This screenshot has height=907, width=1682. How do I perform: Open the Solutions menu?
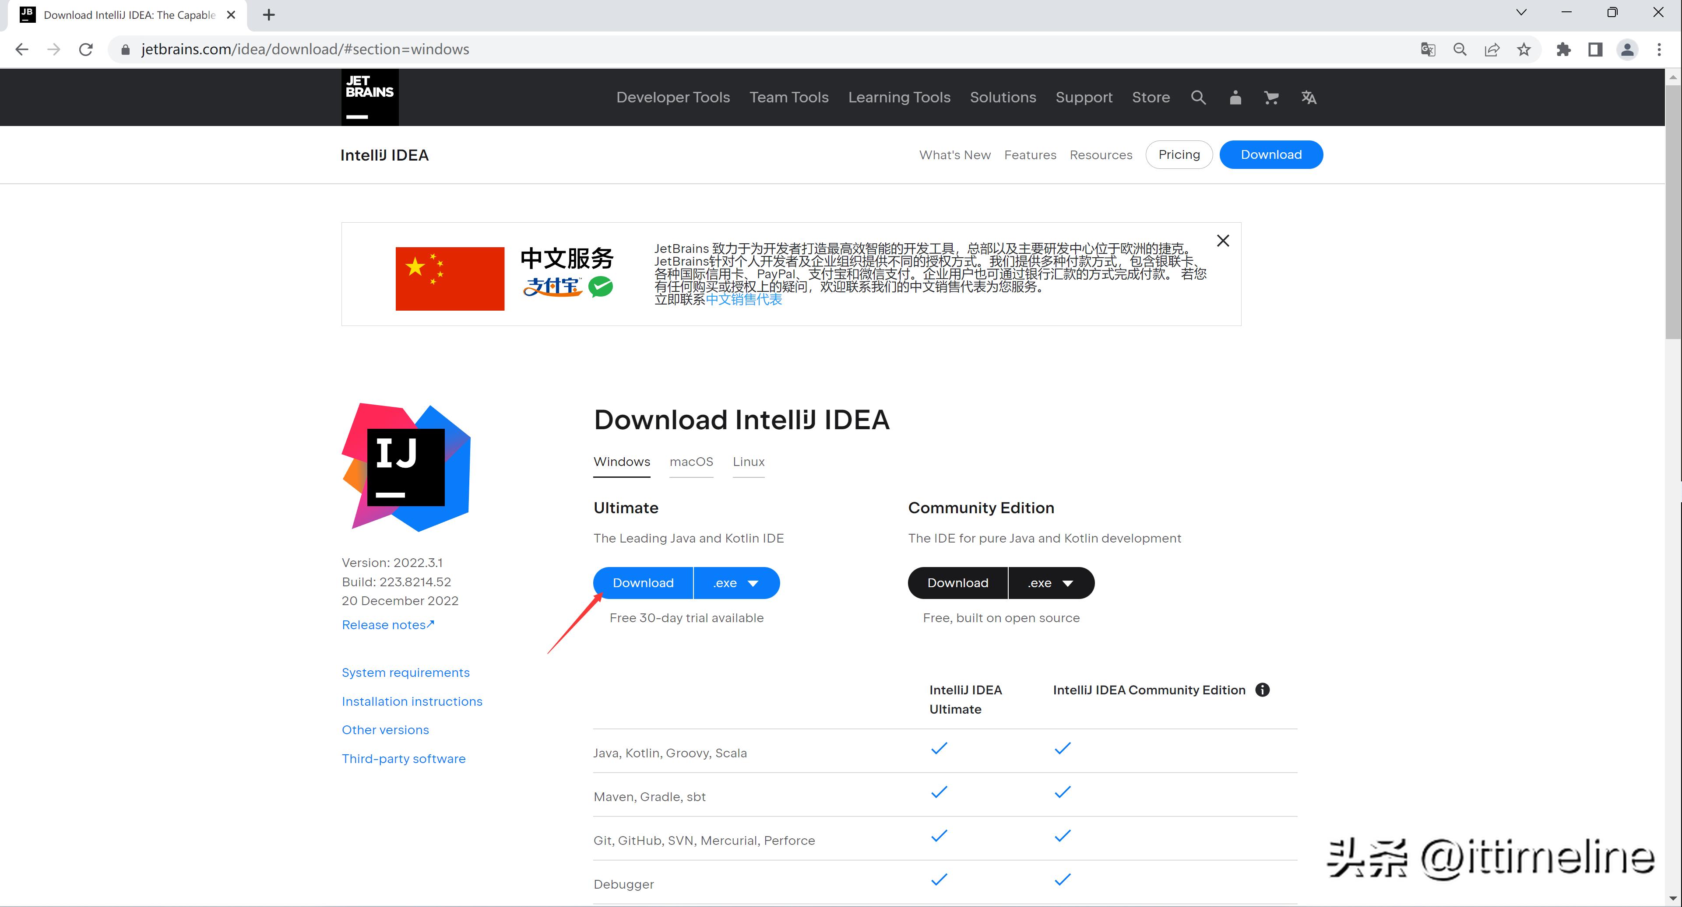pos(1003,97)
